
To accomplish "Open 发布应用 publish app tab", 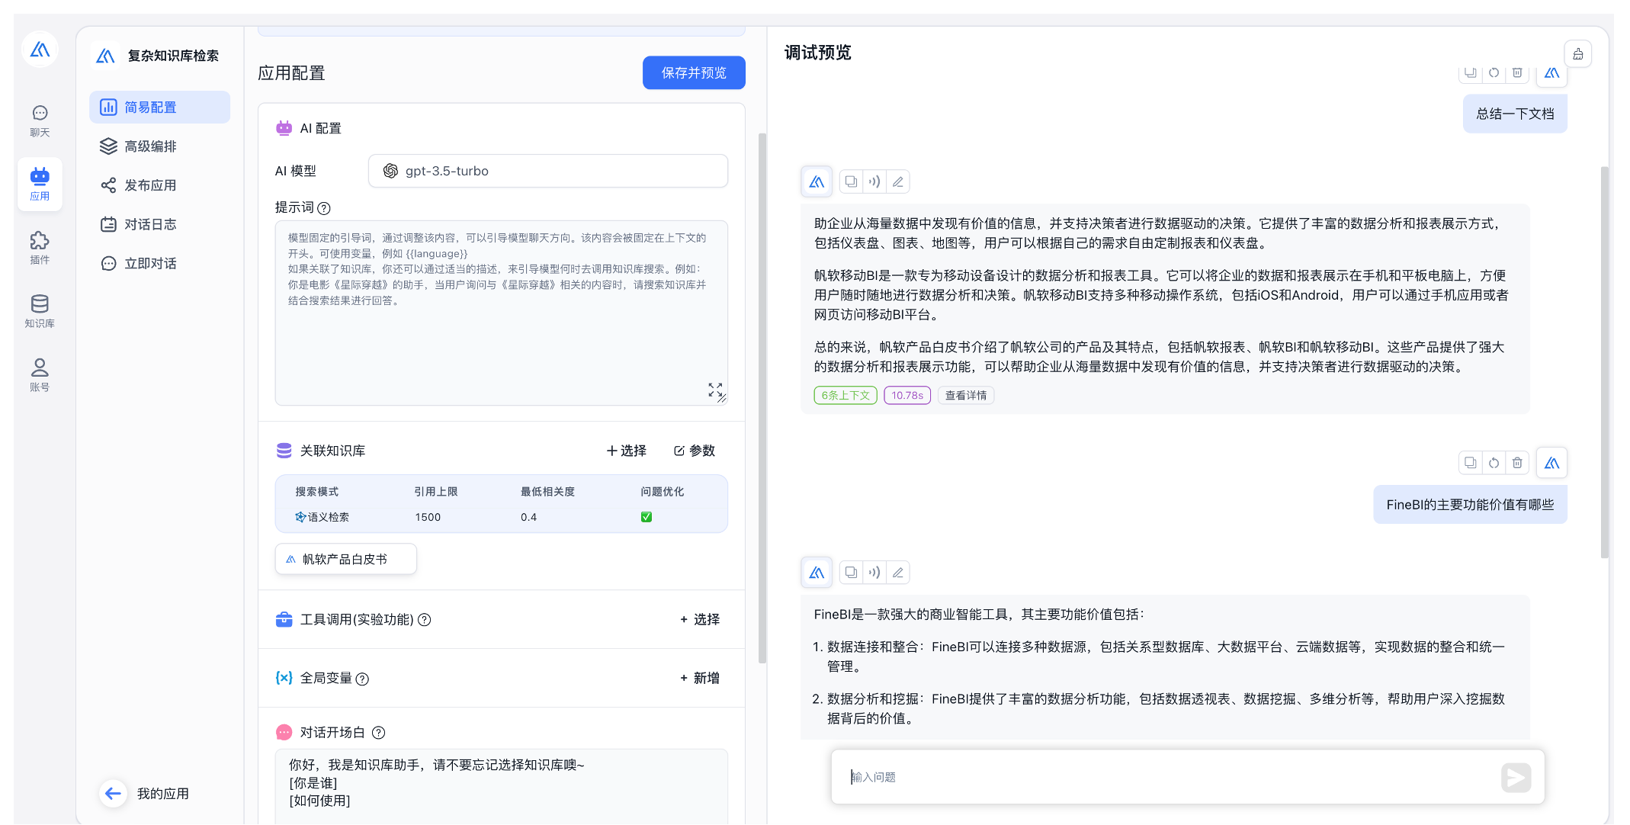I will 159,185.
